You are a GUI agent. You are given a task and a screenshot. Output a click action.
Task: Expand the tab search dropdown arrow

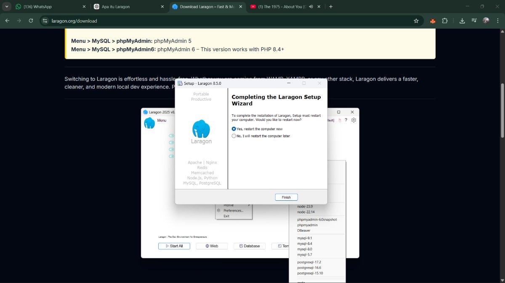coord(7,7)
